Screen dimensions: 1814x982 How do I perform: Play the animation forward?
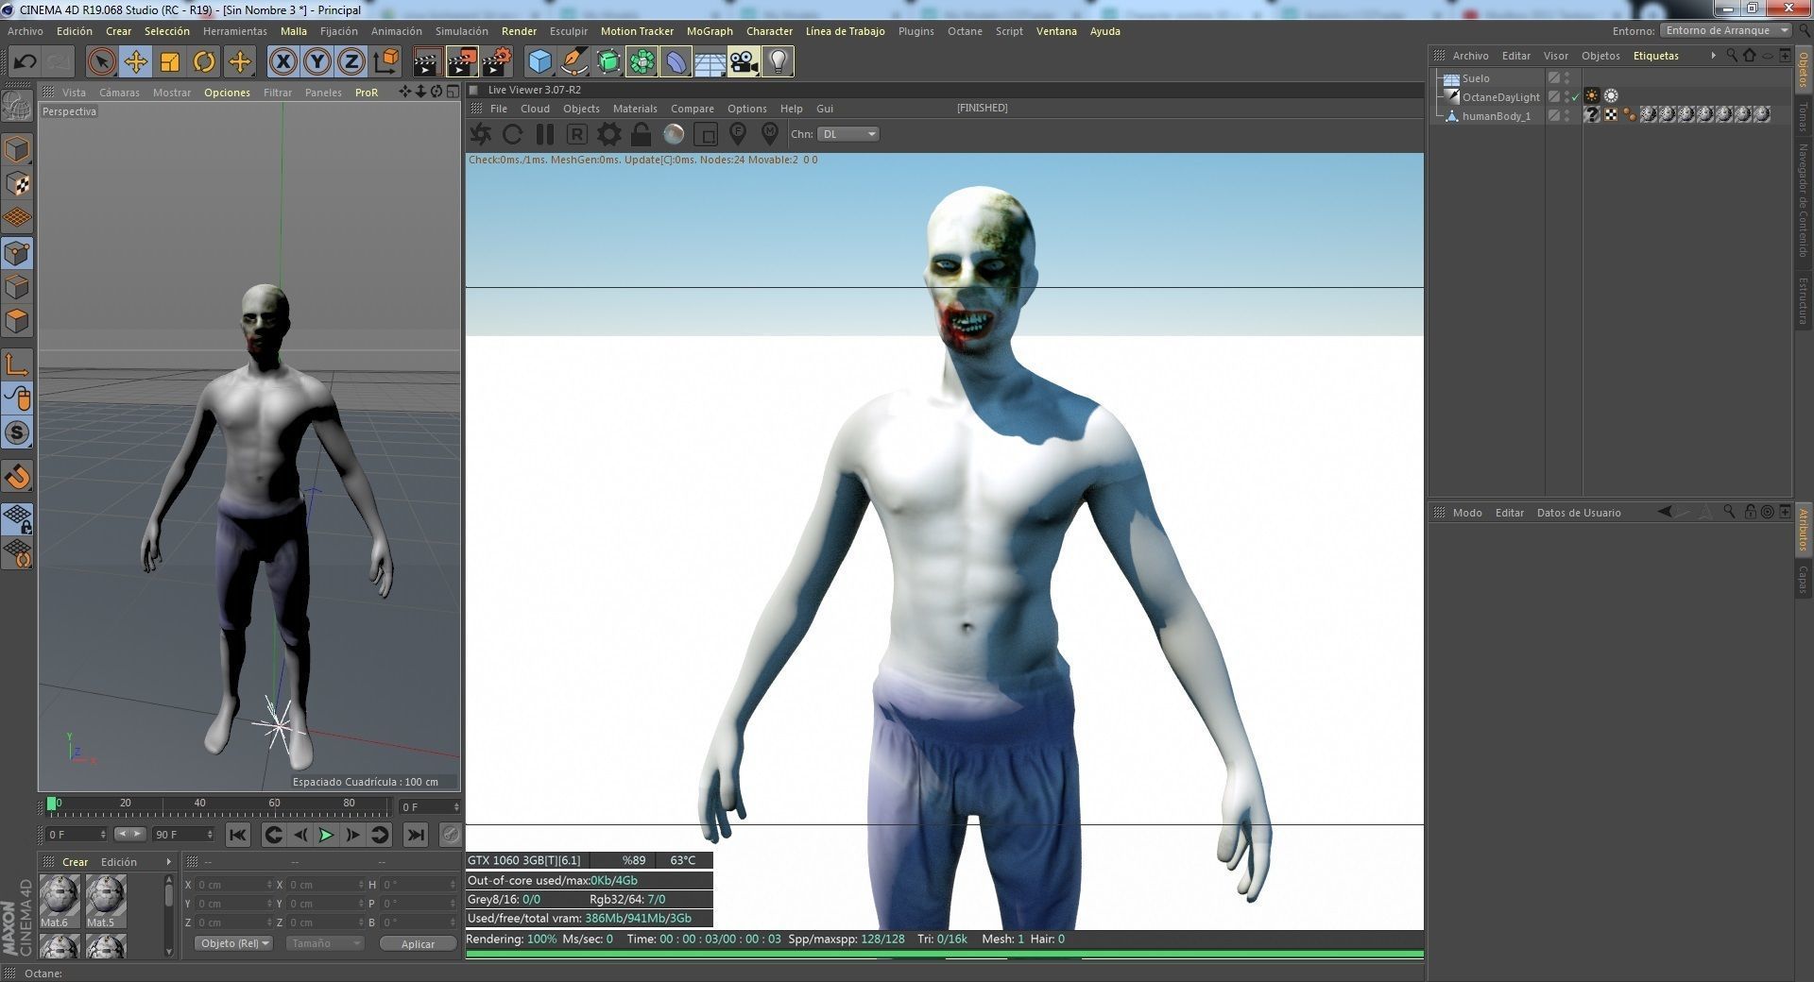tap(326, 835)
